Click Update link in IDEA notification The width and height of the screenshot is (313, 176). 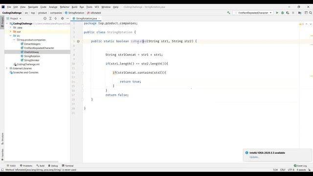[254, 157]
